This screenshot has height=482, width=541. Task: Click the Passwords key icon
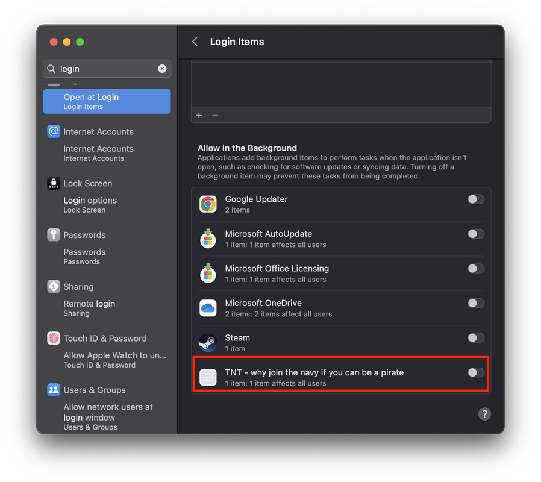tap(54, 235)
